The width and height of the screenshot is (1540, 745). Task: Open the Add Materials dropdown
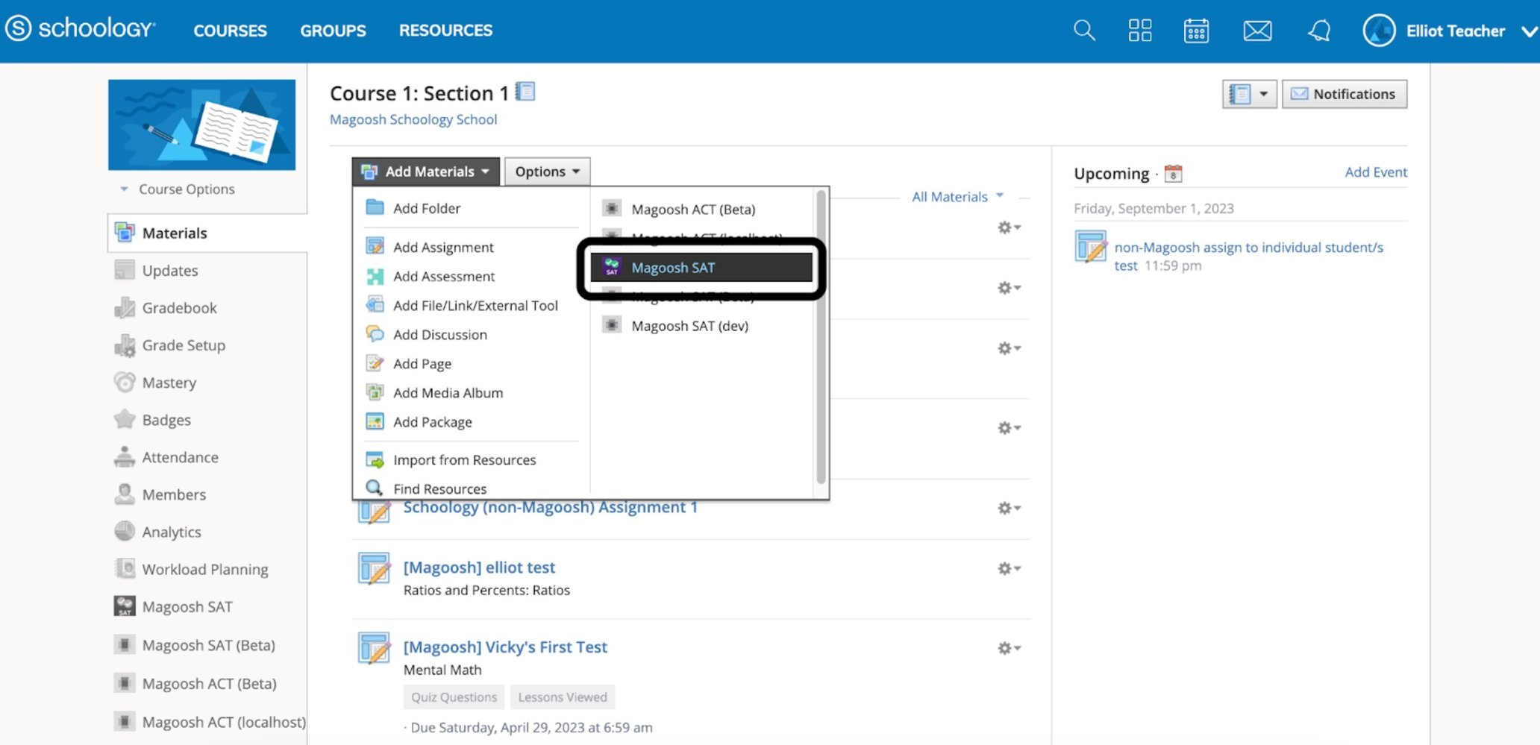[426, 172]
